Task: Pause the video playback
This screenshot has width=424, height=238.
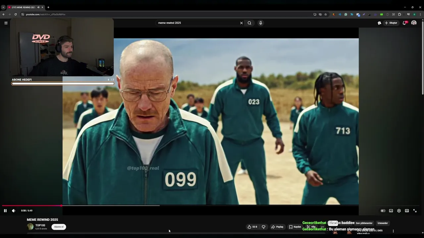Action: click(x=5, y=211)
